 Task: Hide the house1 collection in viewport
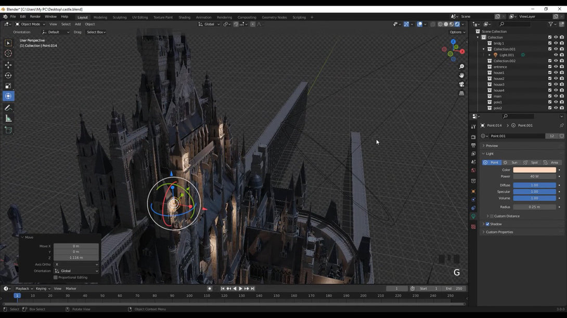pyautogui.click(x=556, y=73)
